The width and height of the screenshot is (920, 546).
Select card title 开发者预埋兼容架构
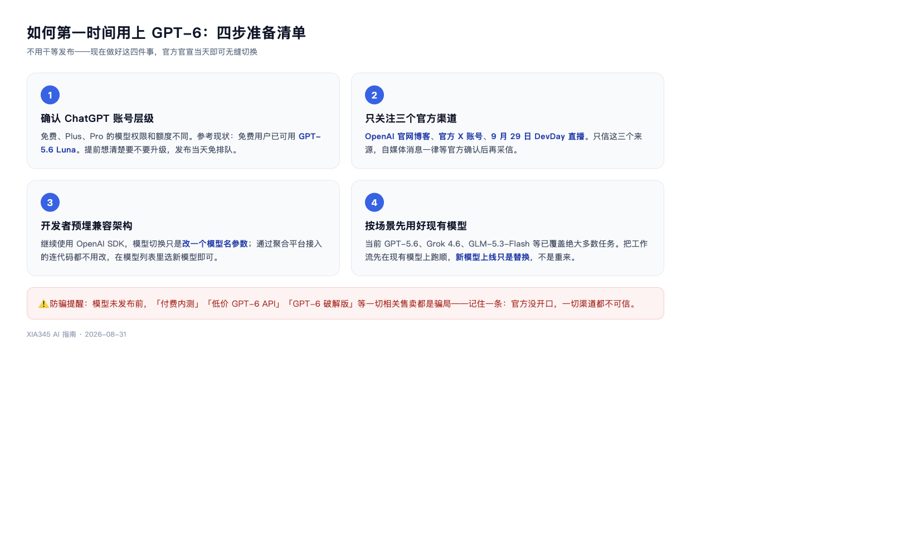[x=86, y=226]
